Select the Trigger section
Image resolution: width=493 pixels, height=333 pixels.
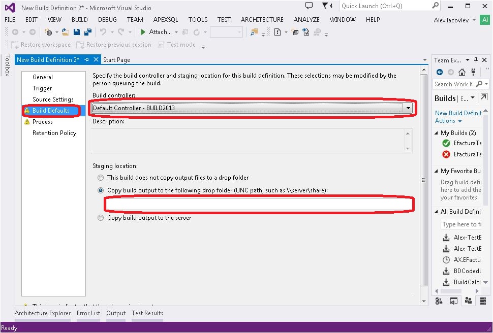tap(42, 88)
